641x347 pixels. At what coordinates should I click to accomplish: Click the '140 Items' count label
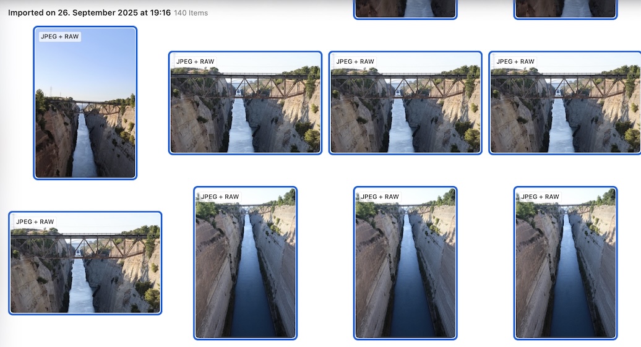tap(191, 13)
